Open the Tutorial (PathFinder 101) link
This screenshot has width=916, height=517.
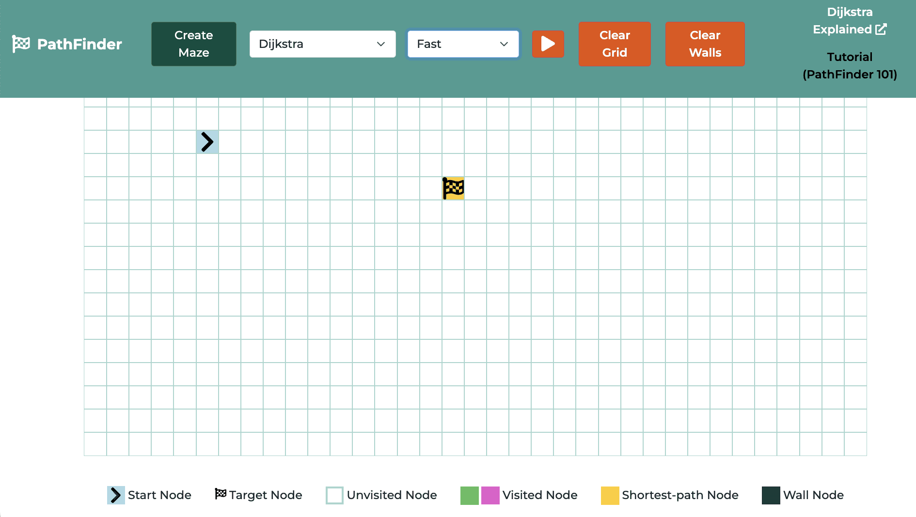click(850, 65)
